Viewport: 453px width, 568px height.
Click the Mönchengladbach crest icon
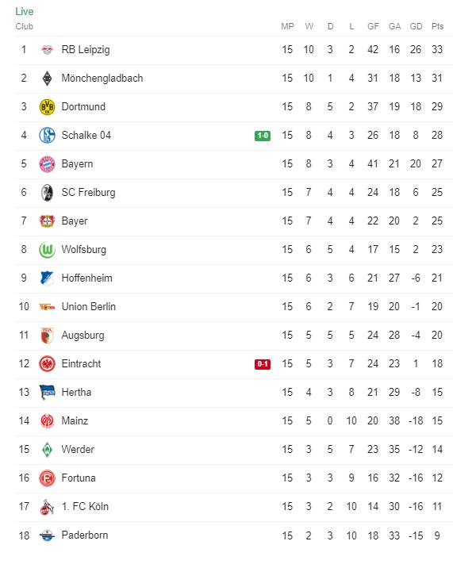47,79
